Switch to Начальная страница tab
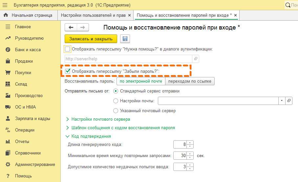This screenshot has width=298, height=182. click(29, 15)
